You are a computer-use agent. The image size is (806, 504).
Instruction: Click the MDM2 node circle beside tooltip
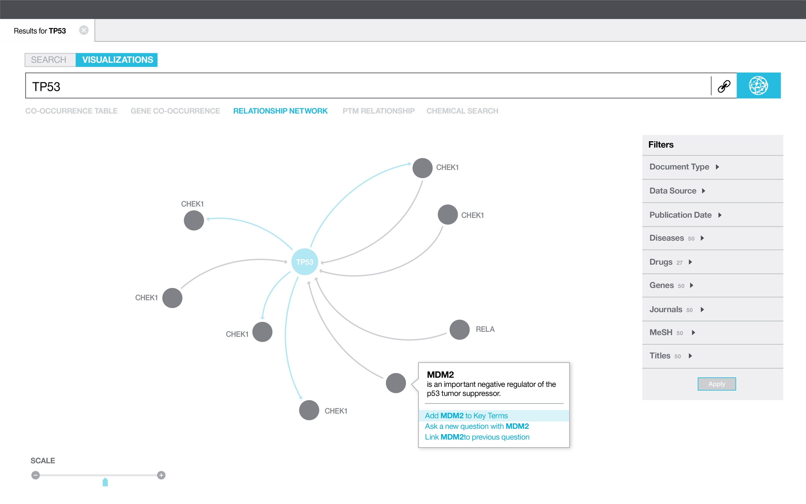pos(396,383)
